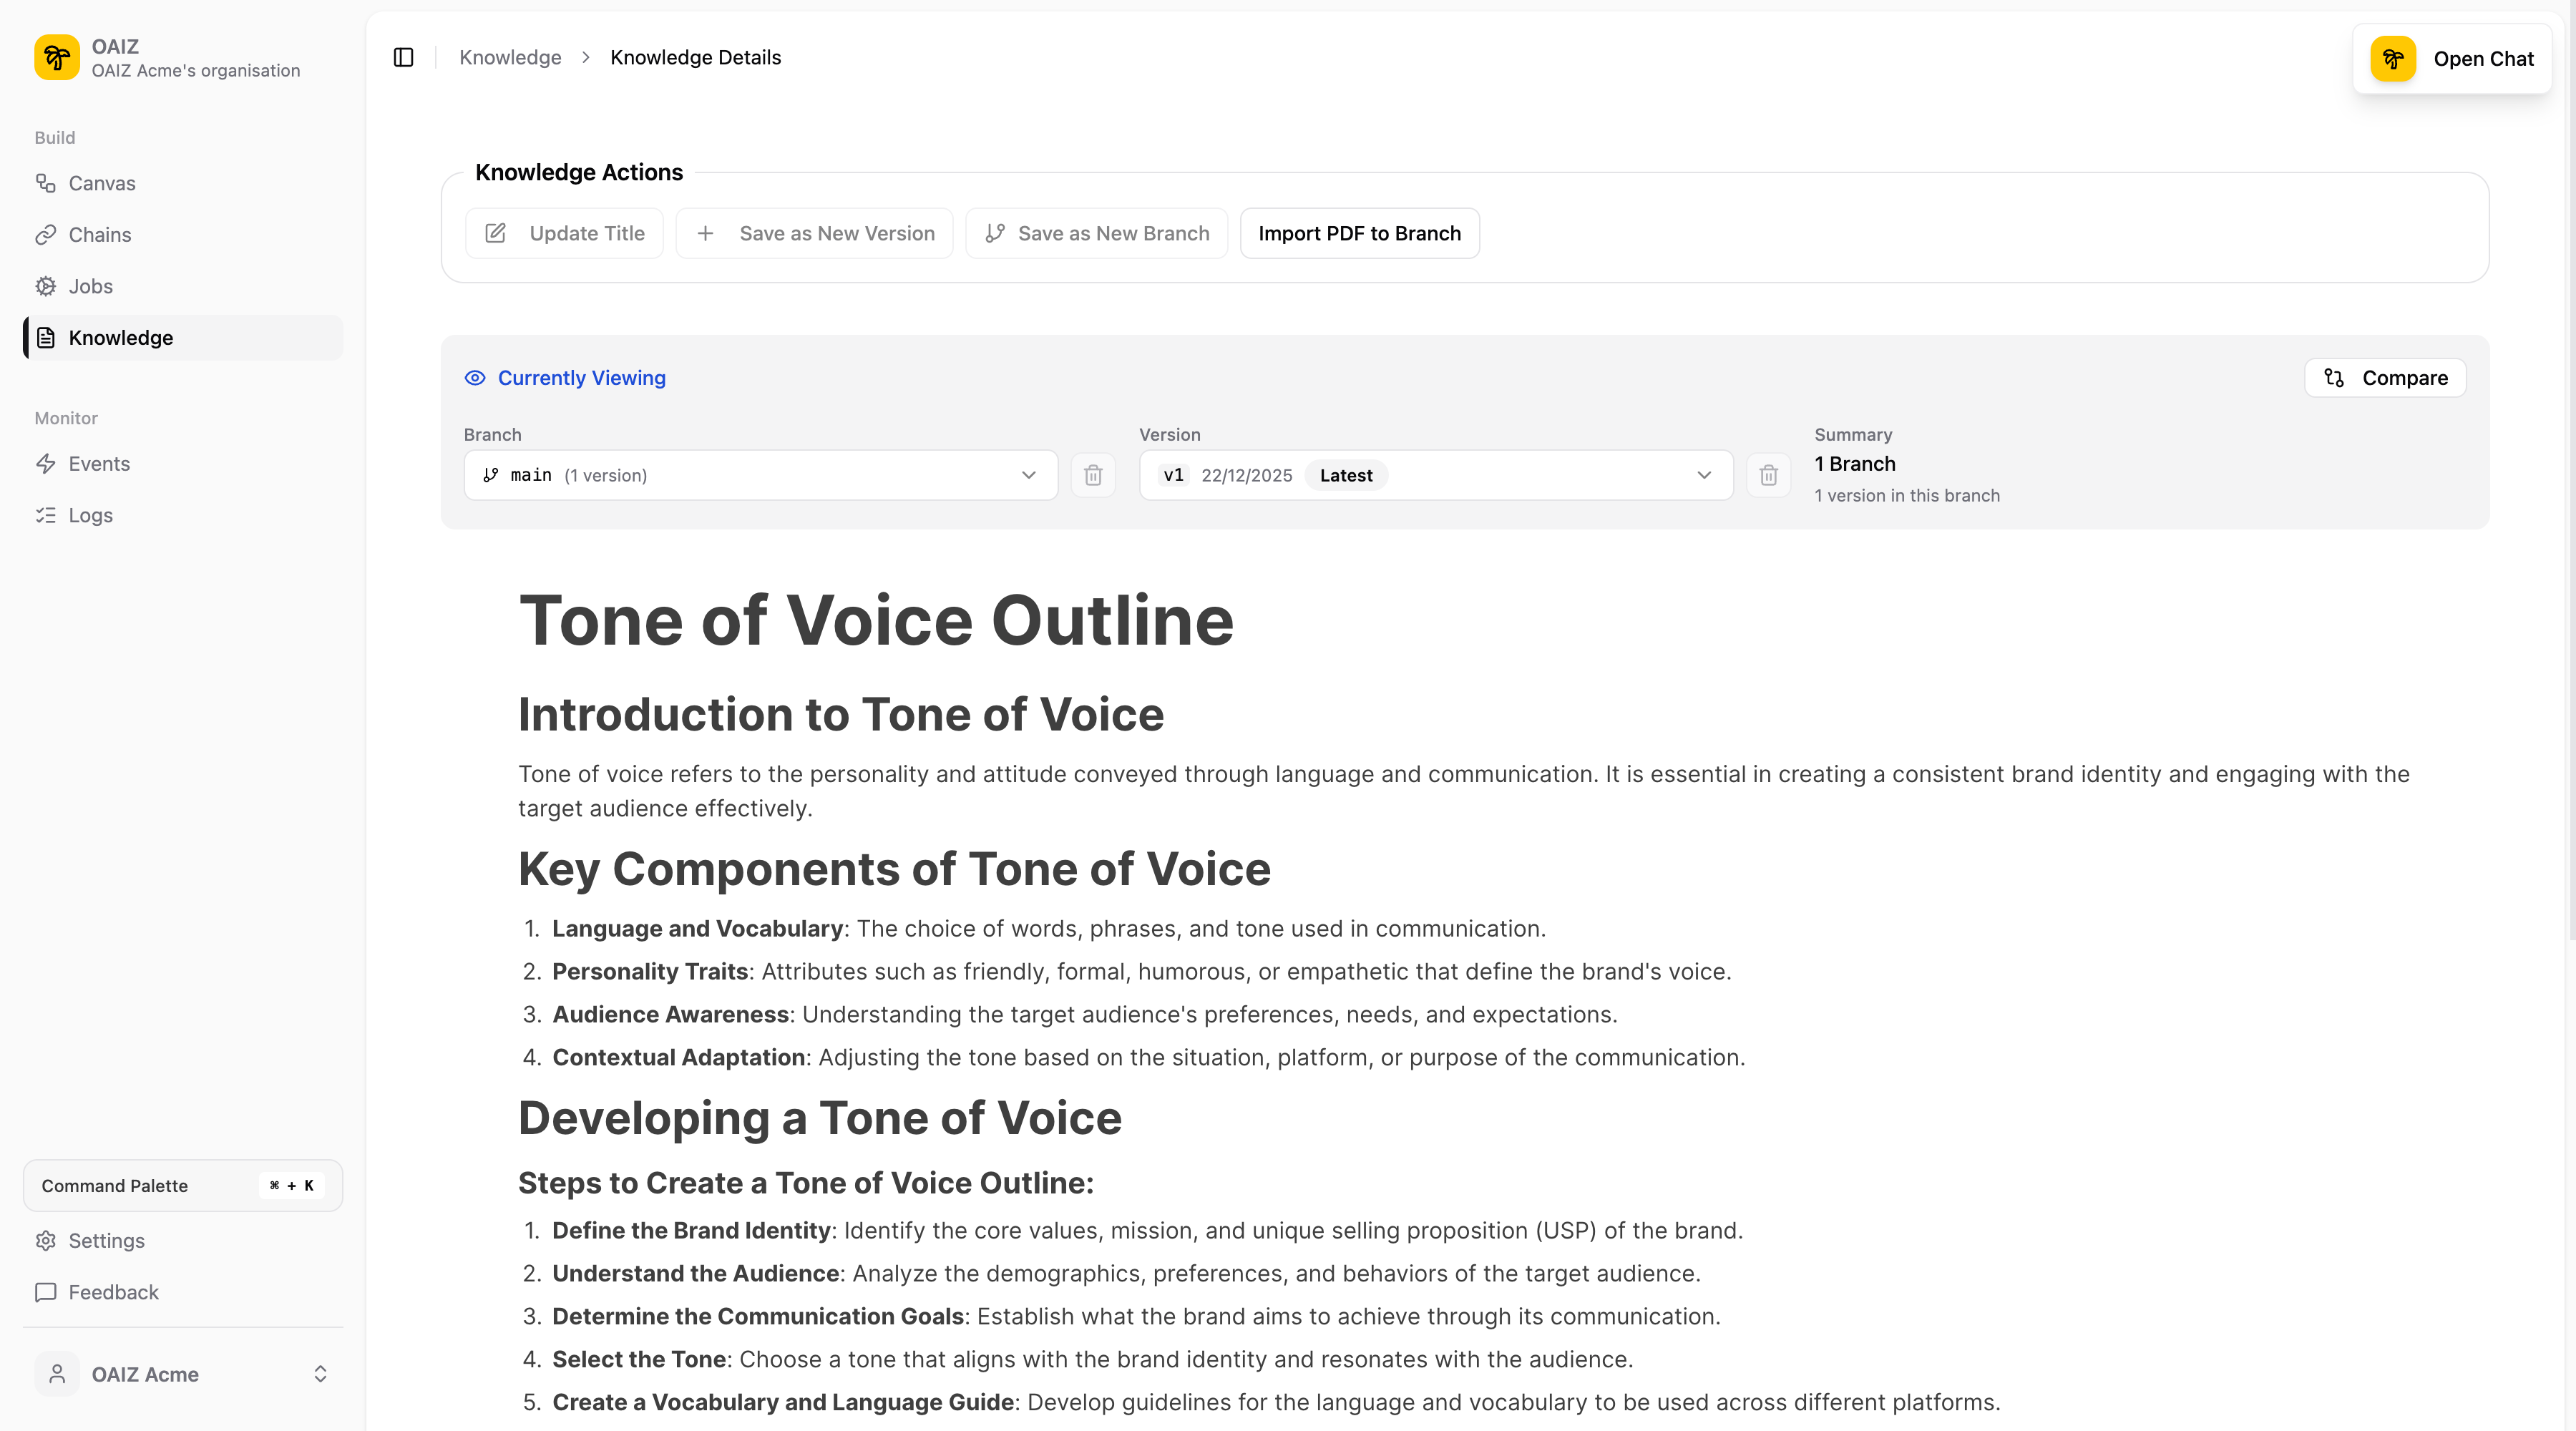The image size is (2576, 1431).
Task: Click the trash icon beside the Version selector
Action: tap(1768, 475)
